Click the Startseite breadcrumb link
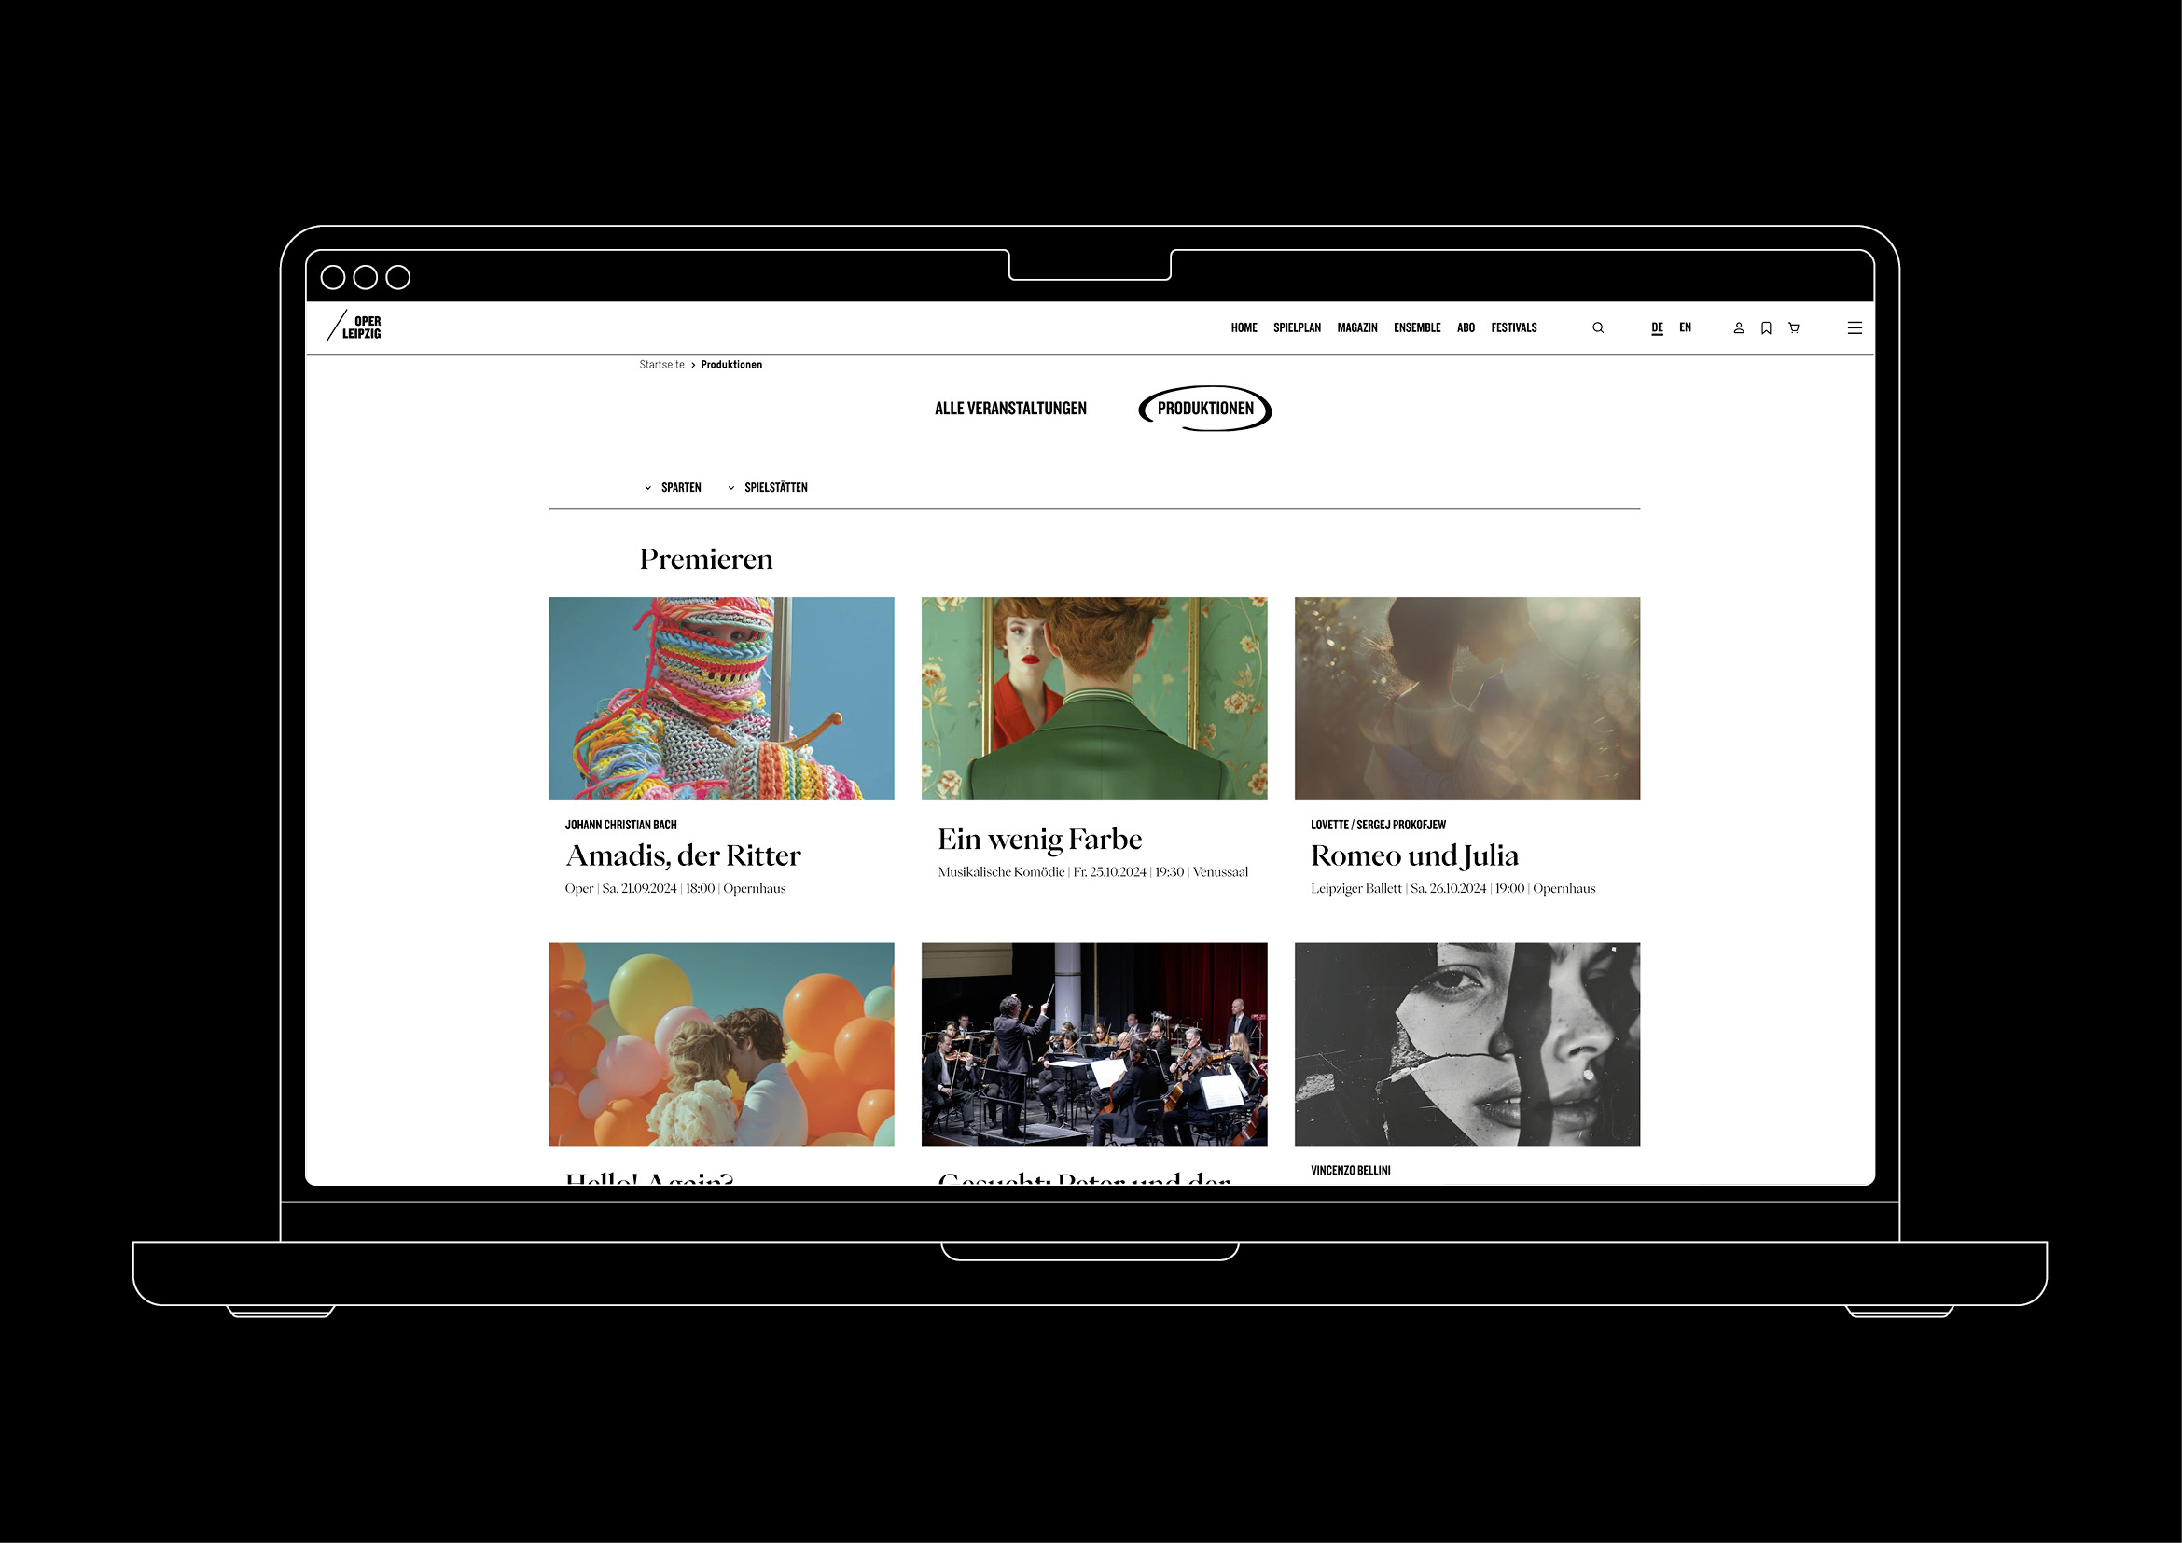 [661, 365]
